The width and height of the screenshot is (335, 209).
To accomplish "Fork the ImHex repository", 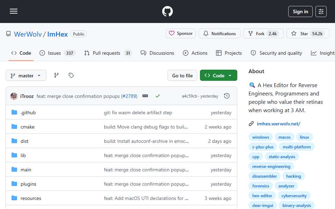I will (x=263, y=33).
